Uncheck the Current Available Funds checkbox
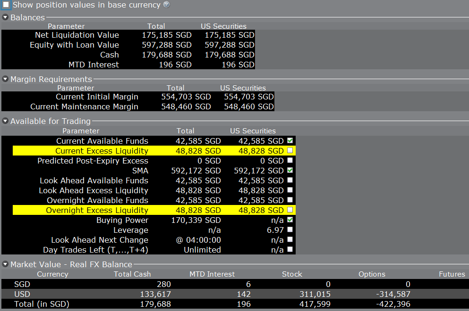This screenshot has height=311, width=469. tap(290, 141)
